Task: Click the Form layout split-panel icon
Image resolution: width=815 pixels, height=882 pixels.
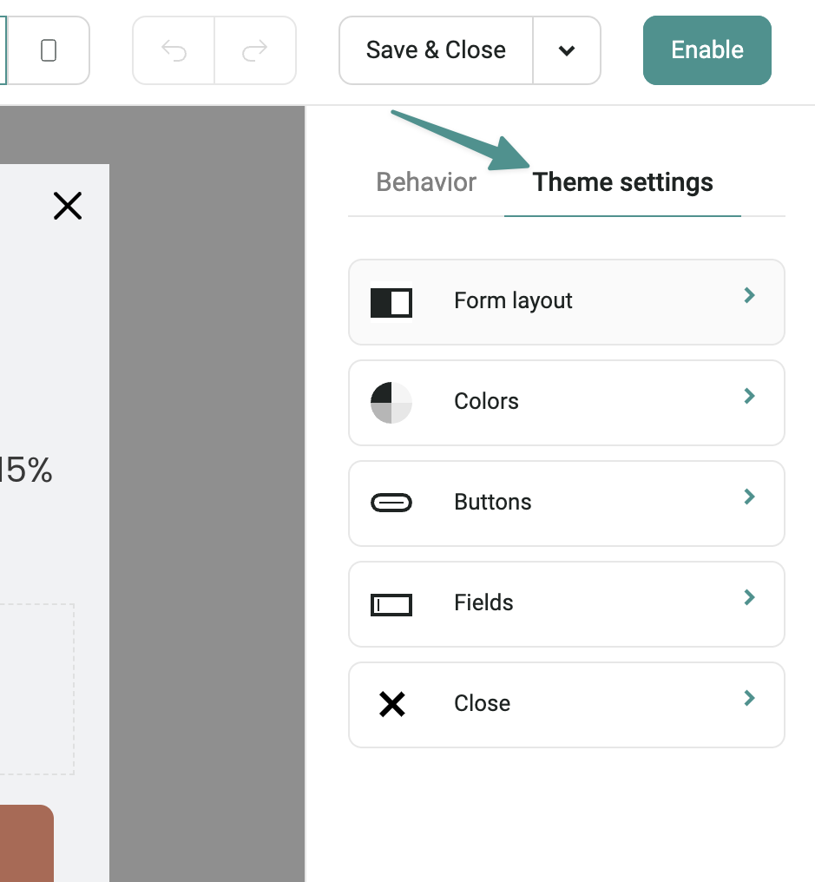Action: [391, 303]
